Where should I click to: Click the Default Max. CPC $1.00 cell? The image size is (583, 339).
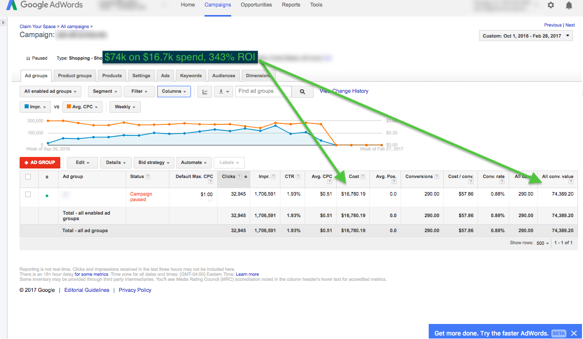(193, 197)
